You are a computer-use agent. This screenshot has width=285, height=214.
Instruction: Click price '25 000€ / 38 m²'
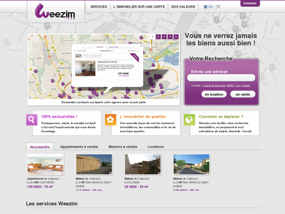point(136,187)
